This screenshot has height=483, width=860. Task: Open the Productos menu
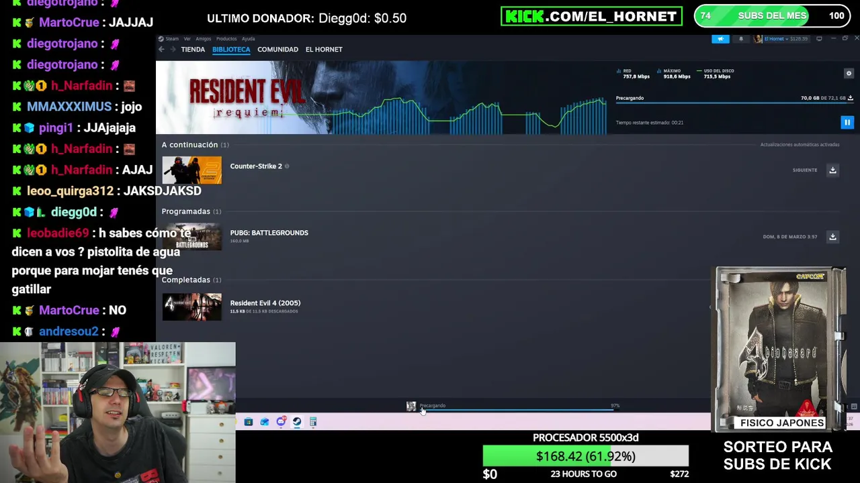click(x=226, y=39)
